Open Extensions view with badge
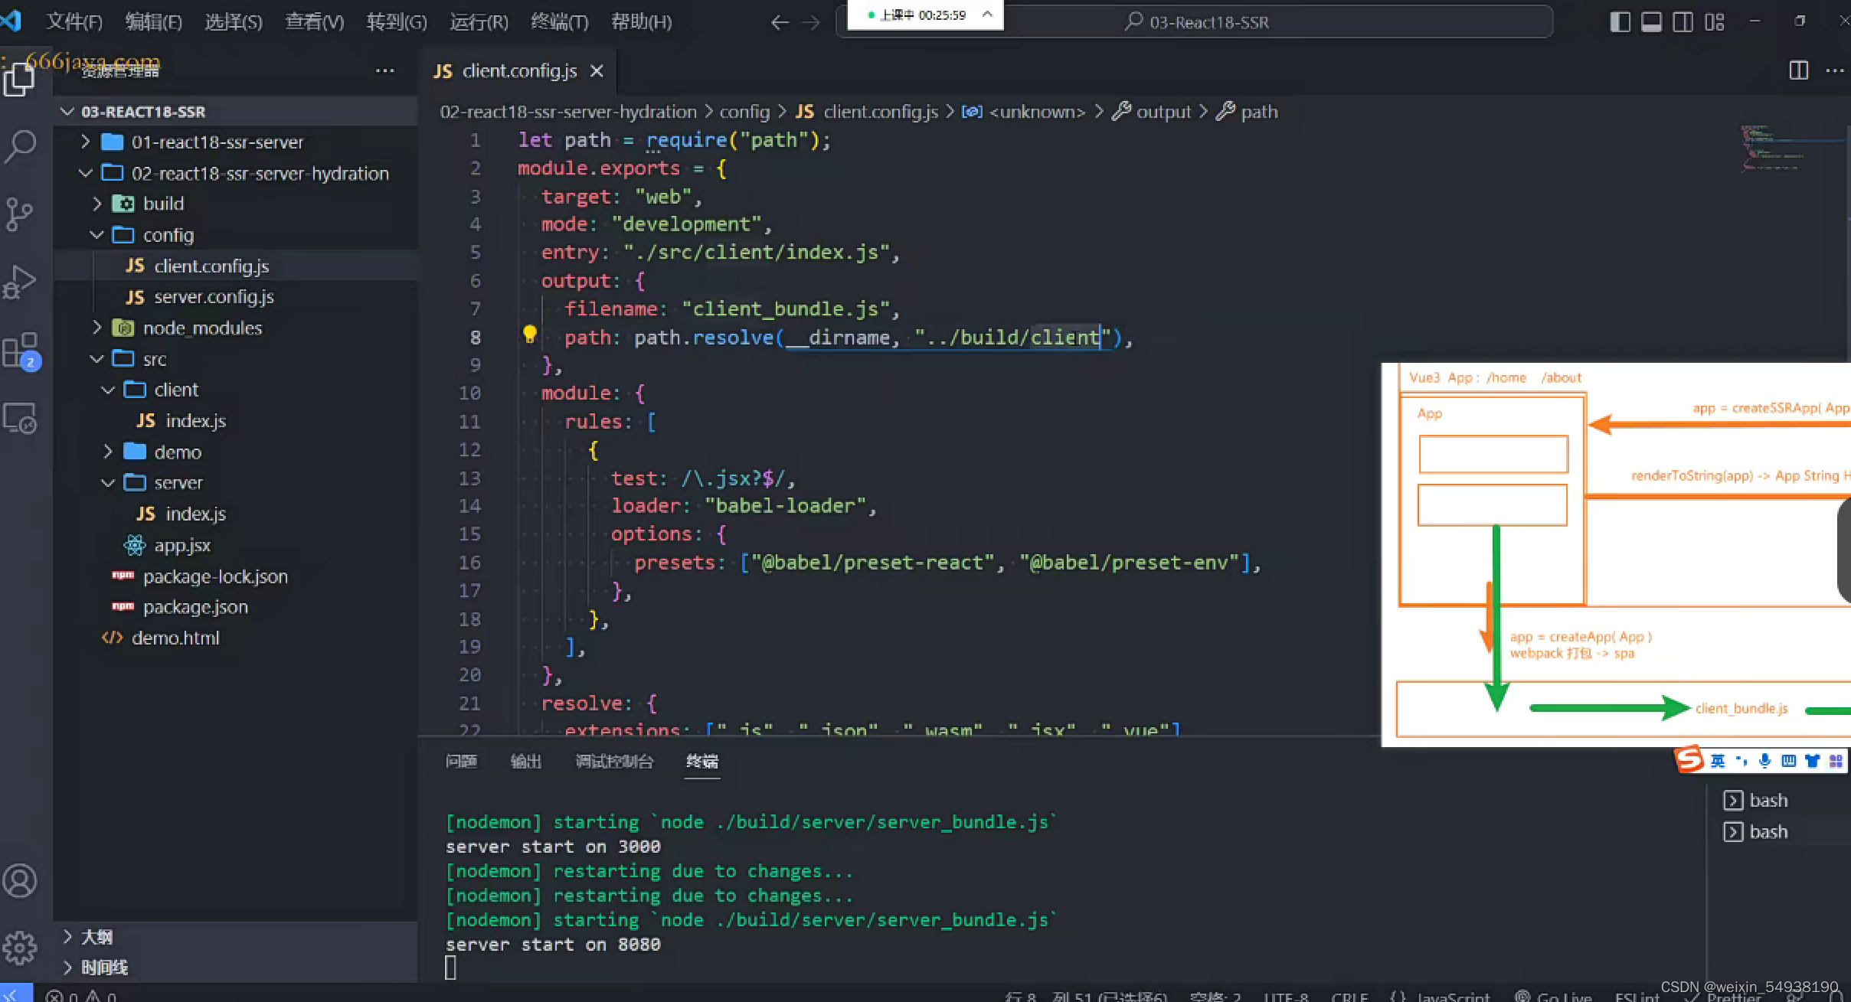 [20, 351]
